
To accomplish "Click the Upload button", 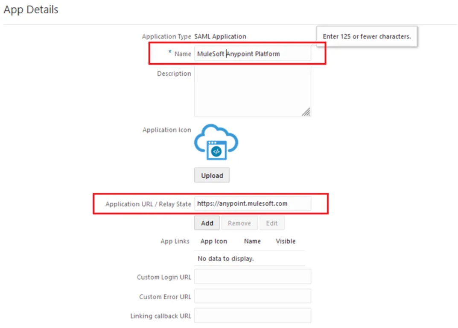I will tap(212, 175).
